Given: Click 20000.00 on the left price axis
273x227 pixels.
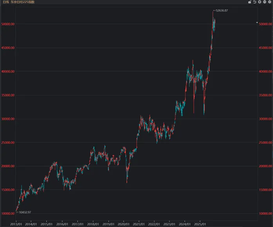Looking at the screenshot, I should pyautogui.click(x=8, y=166).
